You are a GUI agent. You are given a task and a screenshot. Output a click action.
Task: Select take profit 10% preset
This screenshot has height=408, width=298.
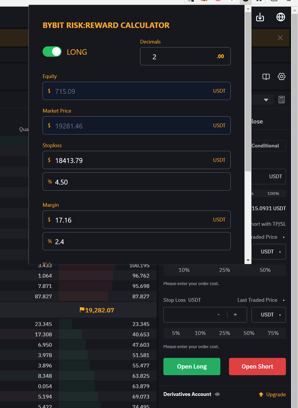pyautogui.click(x=184, y=270)
